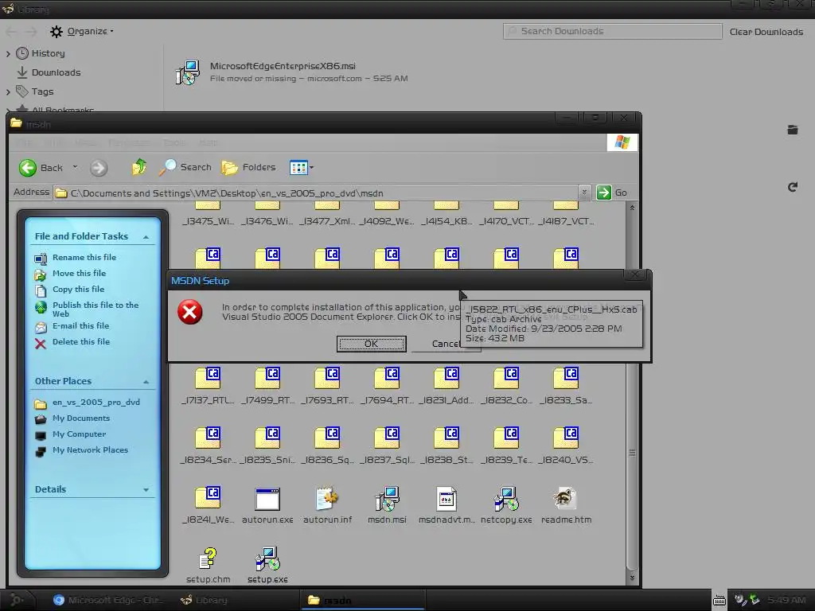Viewport: 815px width, 611px height.
Task: Click the green Back arrow in msdn window
Action: [28, 168]
